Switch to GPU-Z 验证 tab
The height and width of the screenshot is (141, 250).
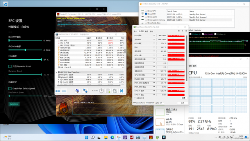click(x=152, y=31)
